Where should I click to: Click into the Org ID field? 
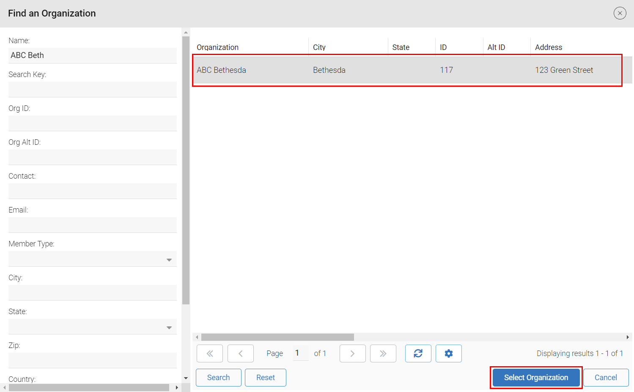click(93, 123)
